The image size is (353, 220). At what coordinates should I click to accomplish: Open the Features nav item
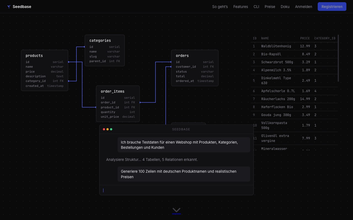(240, 7)
